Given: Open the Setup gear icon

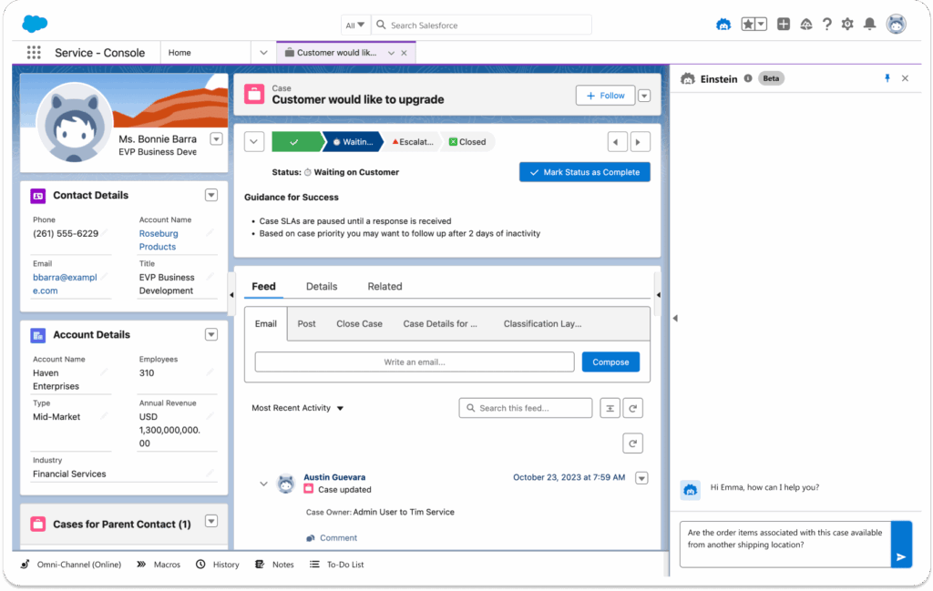Looking at the screenshot, I should tap(847, 25).
